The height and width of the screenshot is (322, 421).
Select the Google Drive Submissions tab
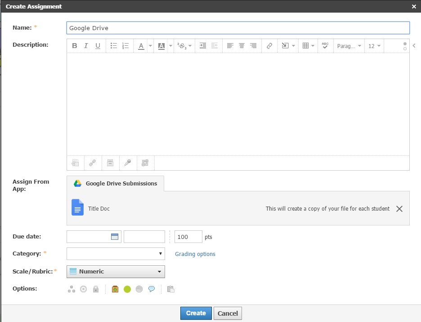point(116,184)
